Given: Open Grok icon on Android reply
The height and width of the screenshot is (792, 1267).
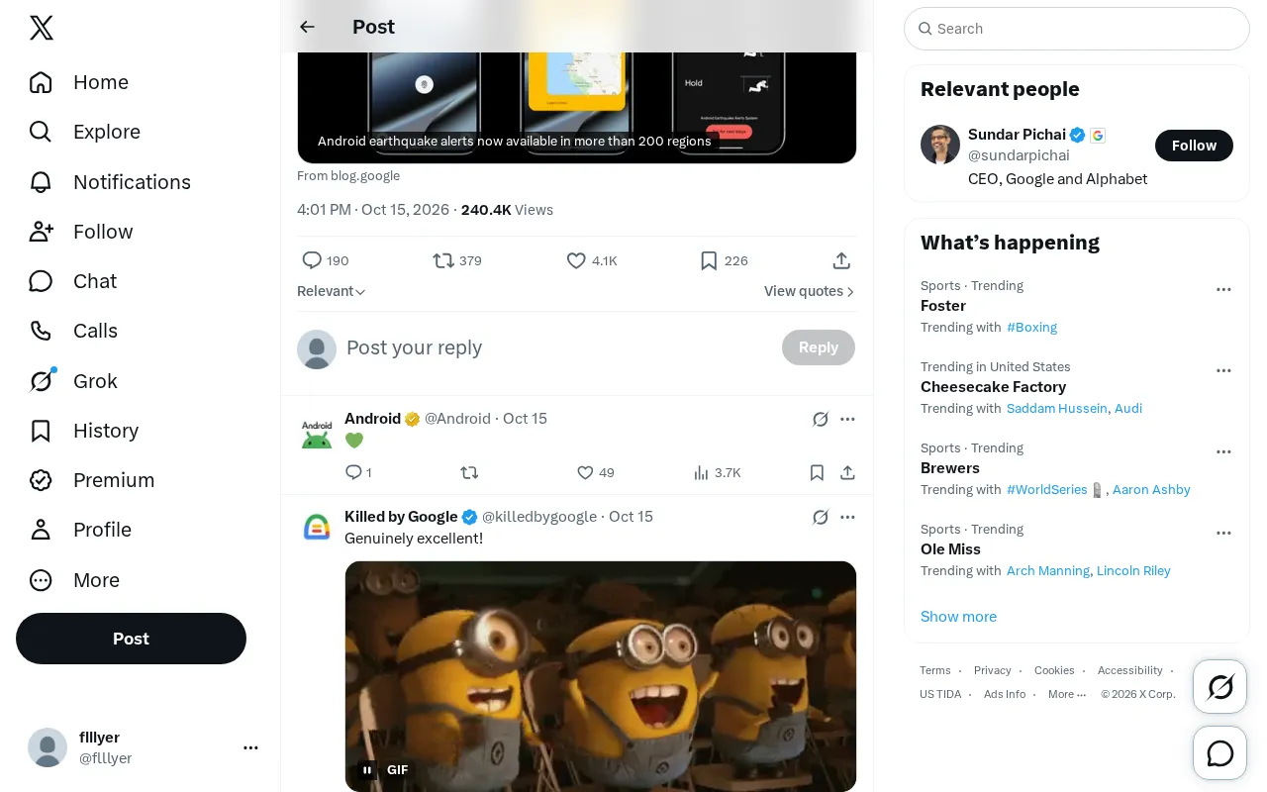Looking at the screenshot, I should click(x=821, y=419).
